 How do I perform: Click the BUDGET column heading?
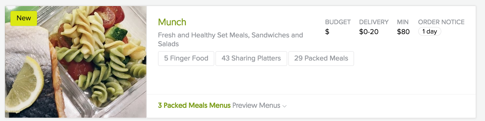pyautogui.click(x=338, y=22)
